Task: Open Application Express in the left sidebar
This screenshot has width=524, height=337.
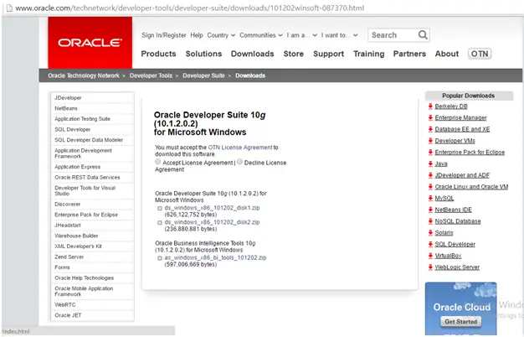Action: click(92, 167)
